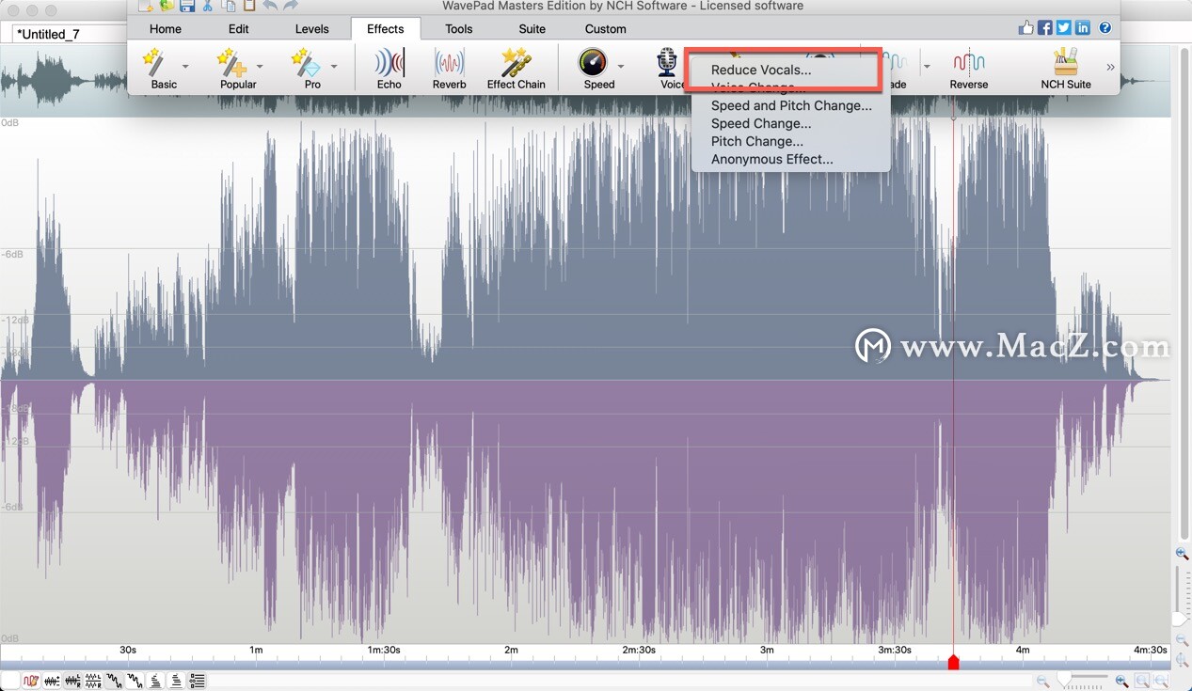Image resolution: width=1192 pixels, height=691 pixels.
Task: Click the list view icon in bottom toolbar
Action: 198,681
